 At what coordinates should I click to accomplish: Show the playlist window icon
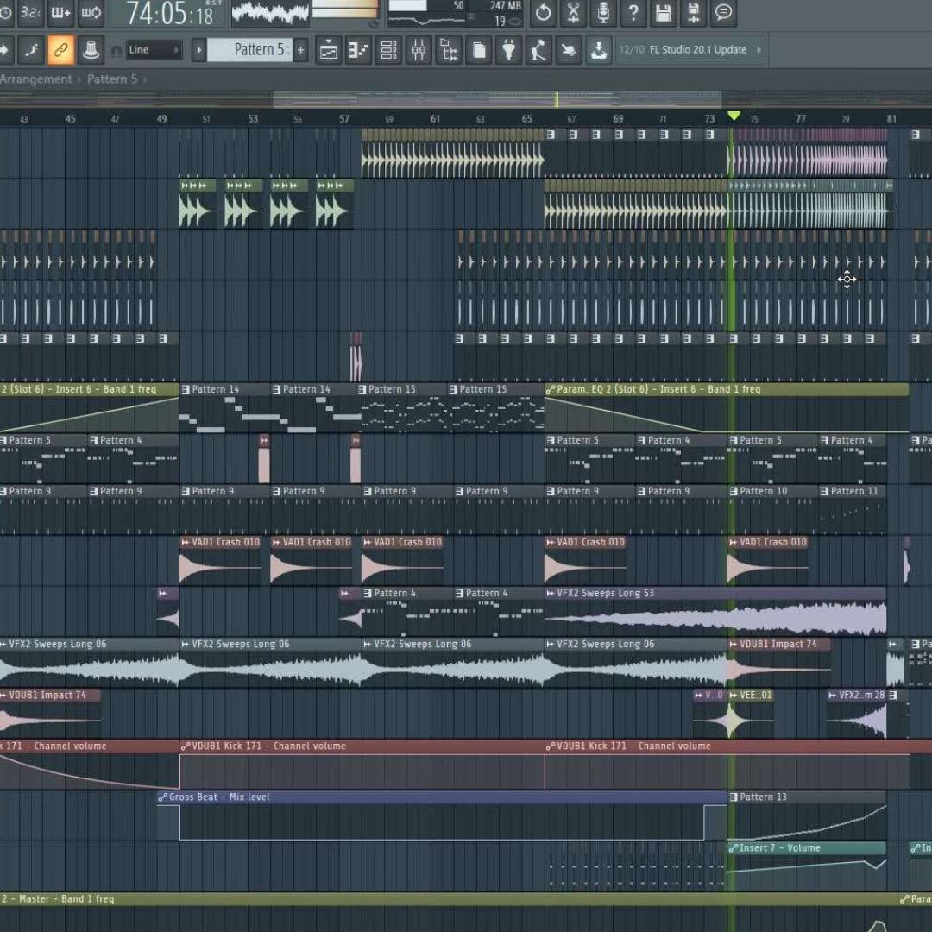328,50
